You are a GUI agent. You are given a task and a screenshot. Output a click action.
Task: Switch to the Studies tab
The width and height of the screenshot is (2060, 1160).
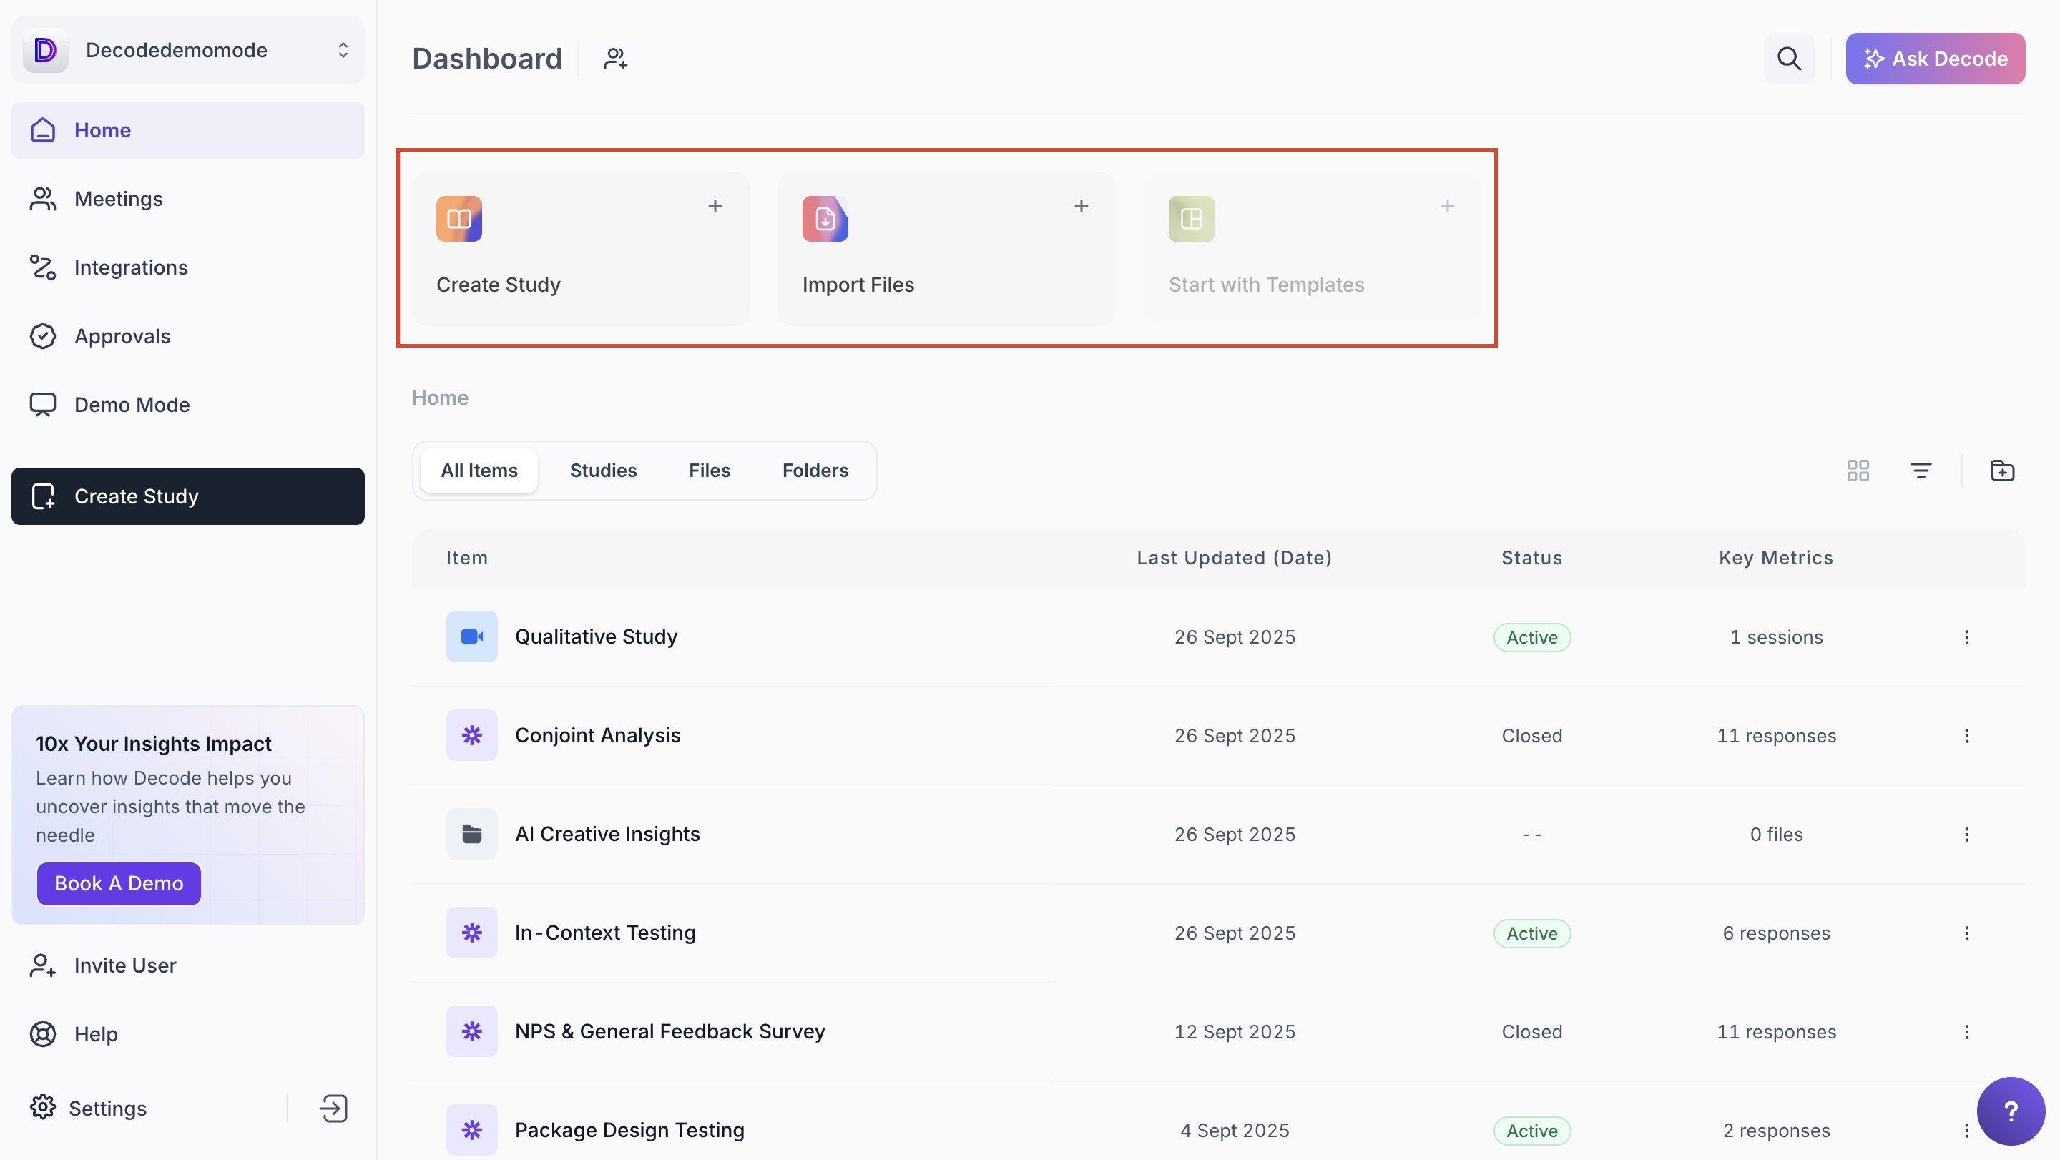tap(603, 470)
